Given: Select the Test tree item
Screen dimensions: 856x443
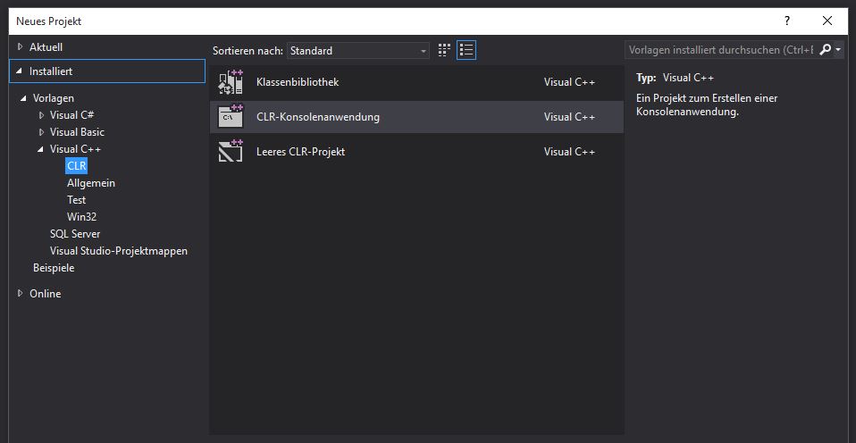Looking at the screenshot, I should [77, 200].
